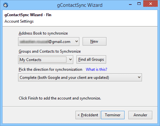
Task: Cancel the wizard using Annuler
Action: 140,115
